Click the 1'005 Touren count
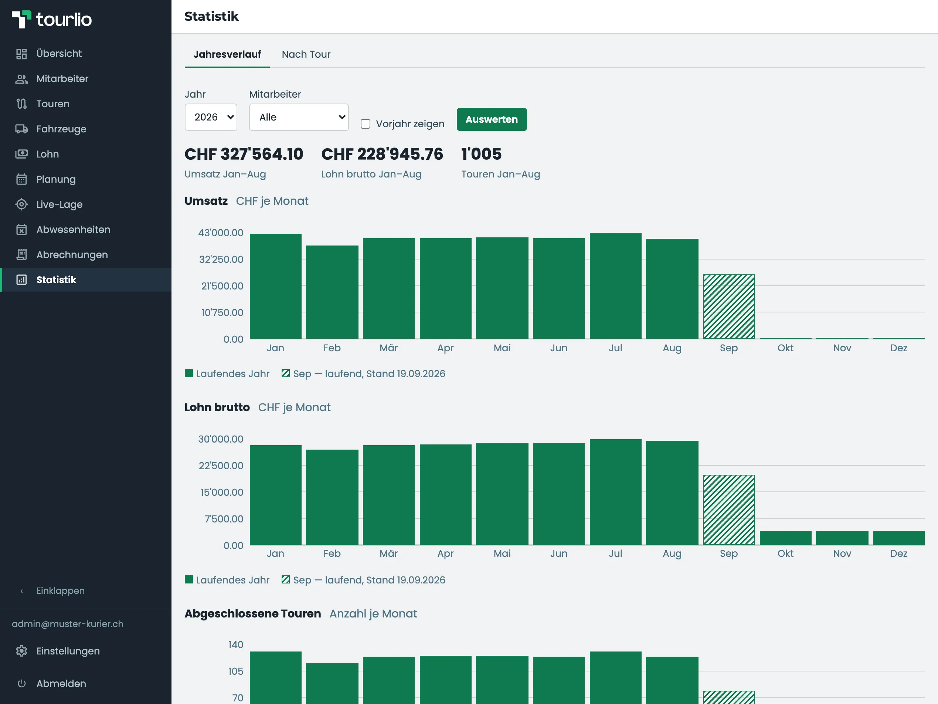The width and height of the screenshot is (938, 704). (x=481, y=154)
